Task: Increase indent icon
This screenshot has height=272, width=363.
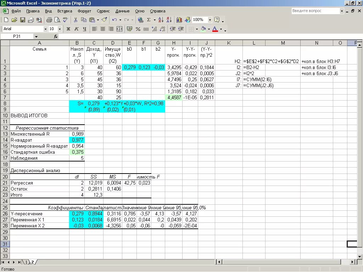Action: (181, 29)
